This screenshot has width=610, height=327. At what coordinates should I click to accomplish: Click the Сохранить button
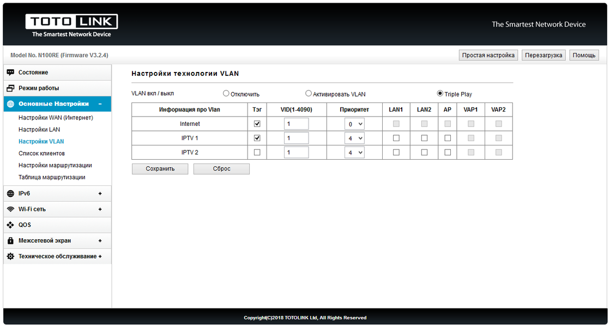[x=160, y=169]
